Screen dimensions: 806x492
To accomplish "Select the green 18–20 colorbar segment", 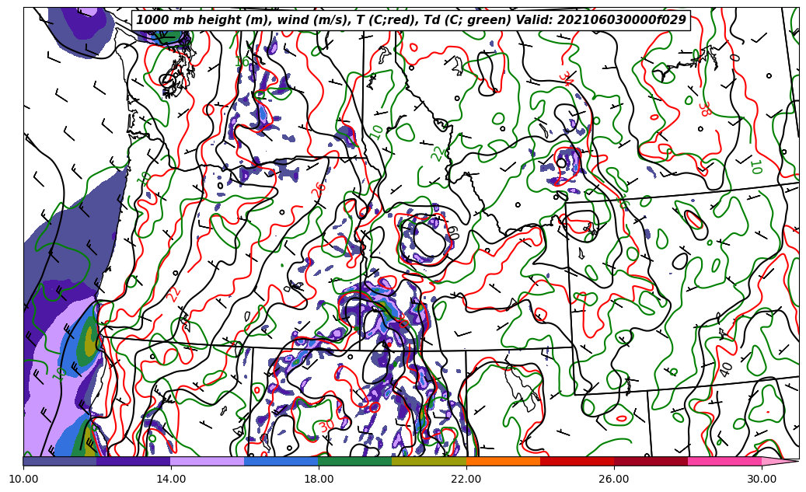I will pos(355,462).
